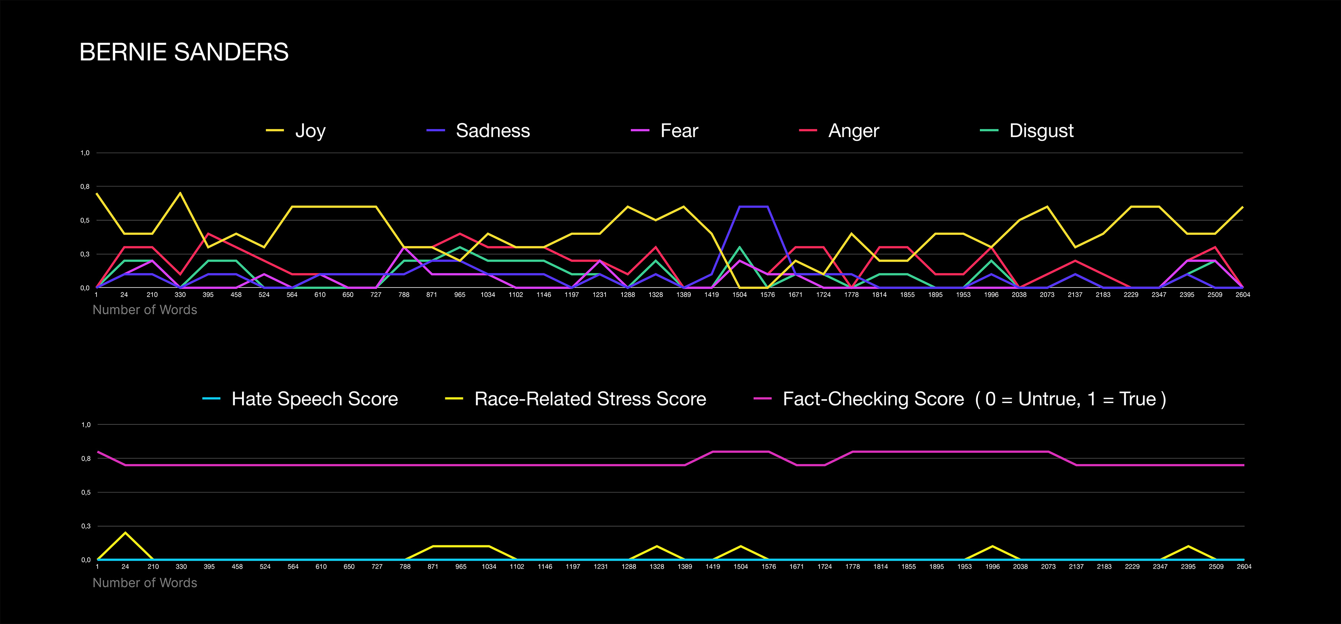Click x-axis label 2509 on scores chart
Screen dimensions: 1341x624
(1216, 567)
